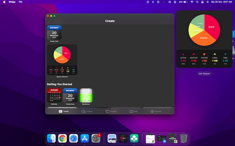235x146 pixels.
Task: Minimize the Widgy window with yellow button
Action: point(51,16)
